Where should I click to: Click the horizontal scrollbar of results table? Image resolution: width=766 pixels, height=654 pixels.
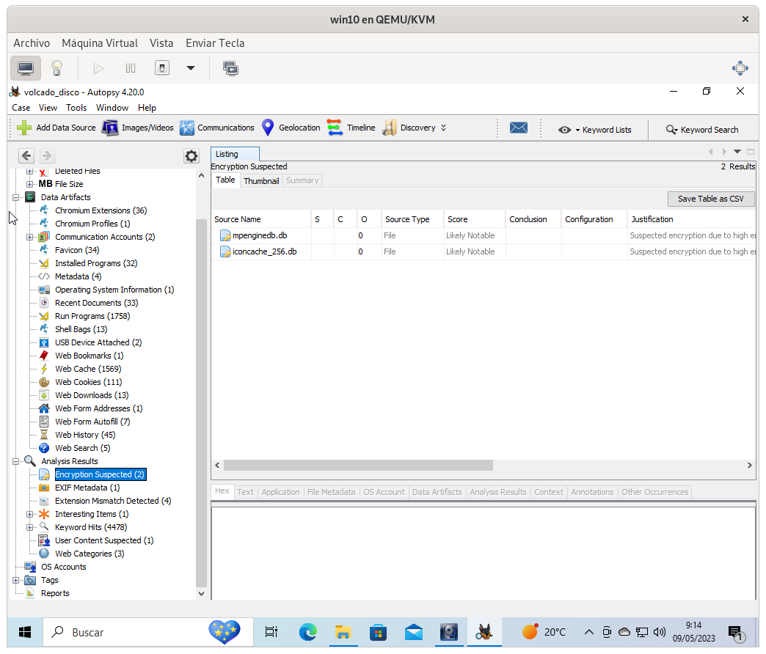[358, 466]
